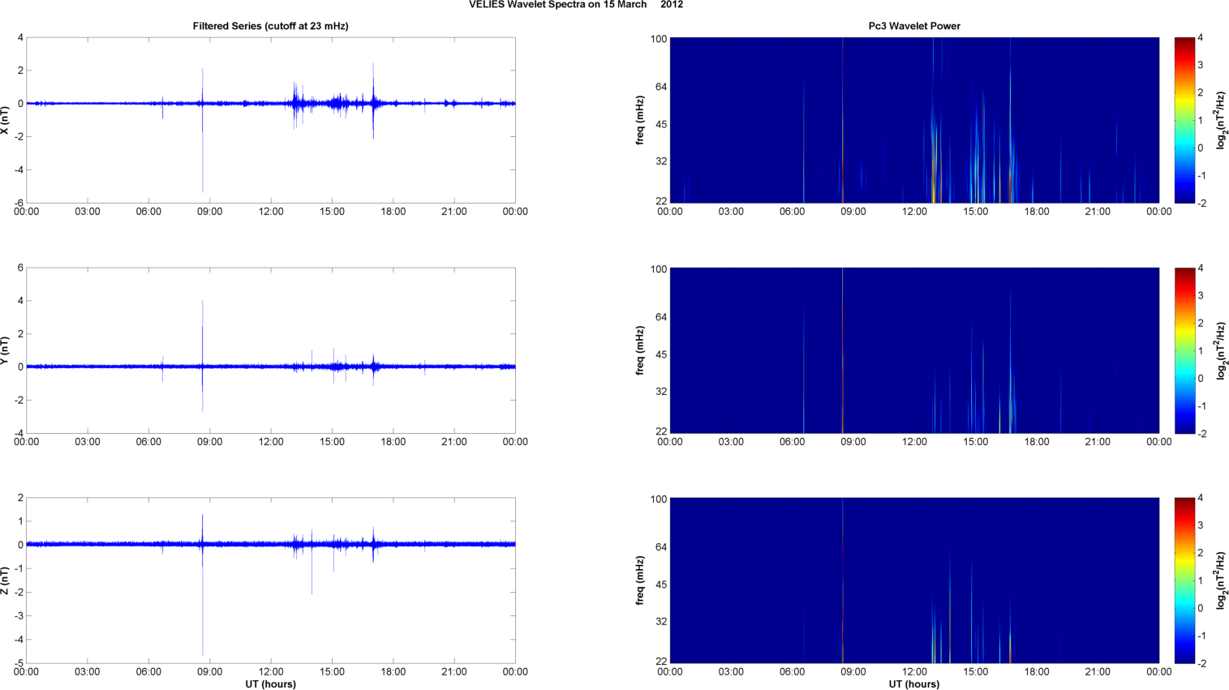Click the 'Z (nT)' y-axis label
The width and height of the screenshot is (1229, 690).
[5, 581]
